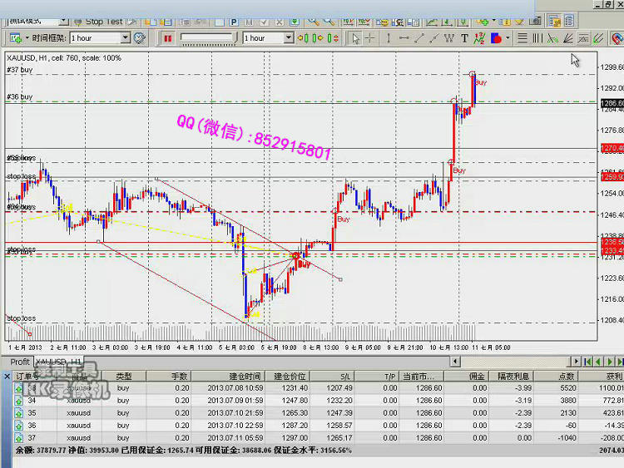This screenshot has height=468, width=624.
Task: Expand the second 1 hour timeframe dropdown
Action: (289, 37)
